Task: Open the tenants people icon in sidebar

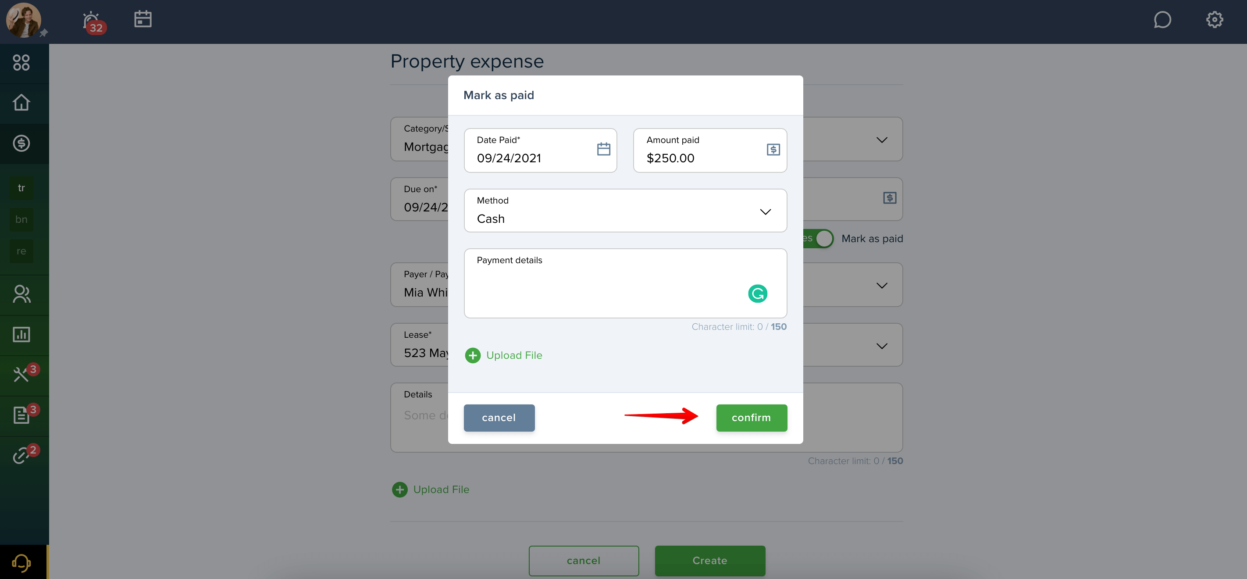Action: pos(21,294)
